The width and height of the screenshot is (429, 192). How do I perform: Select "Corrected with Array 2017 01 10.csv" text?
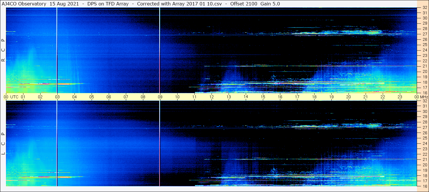point(179,4)
